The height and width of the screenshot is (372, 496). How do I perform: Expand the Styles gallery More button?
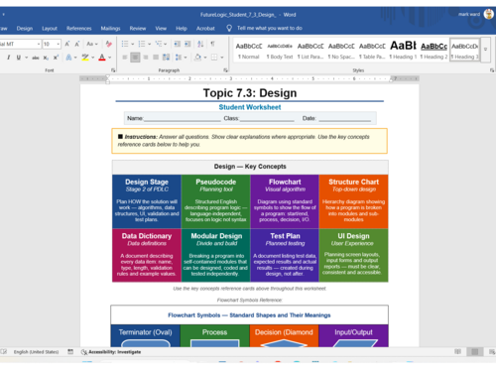[x=485, y=50]
